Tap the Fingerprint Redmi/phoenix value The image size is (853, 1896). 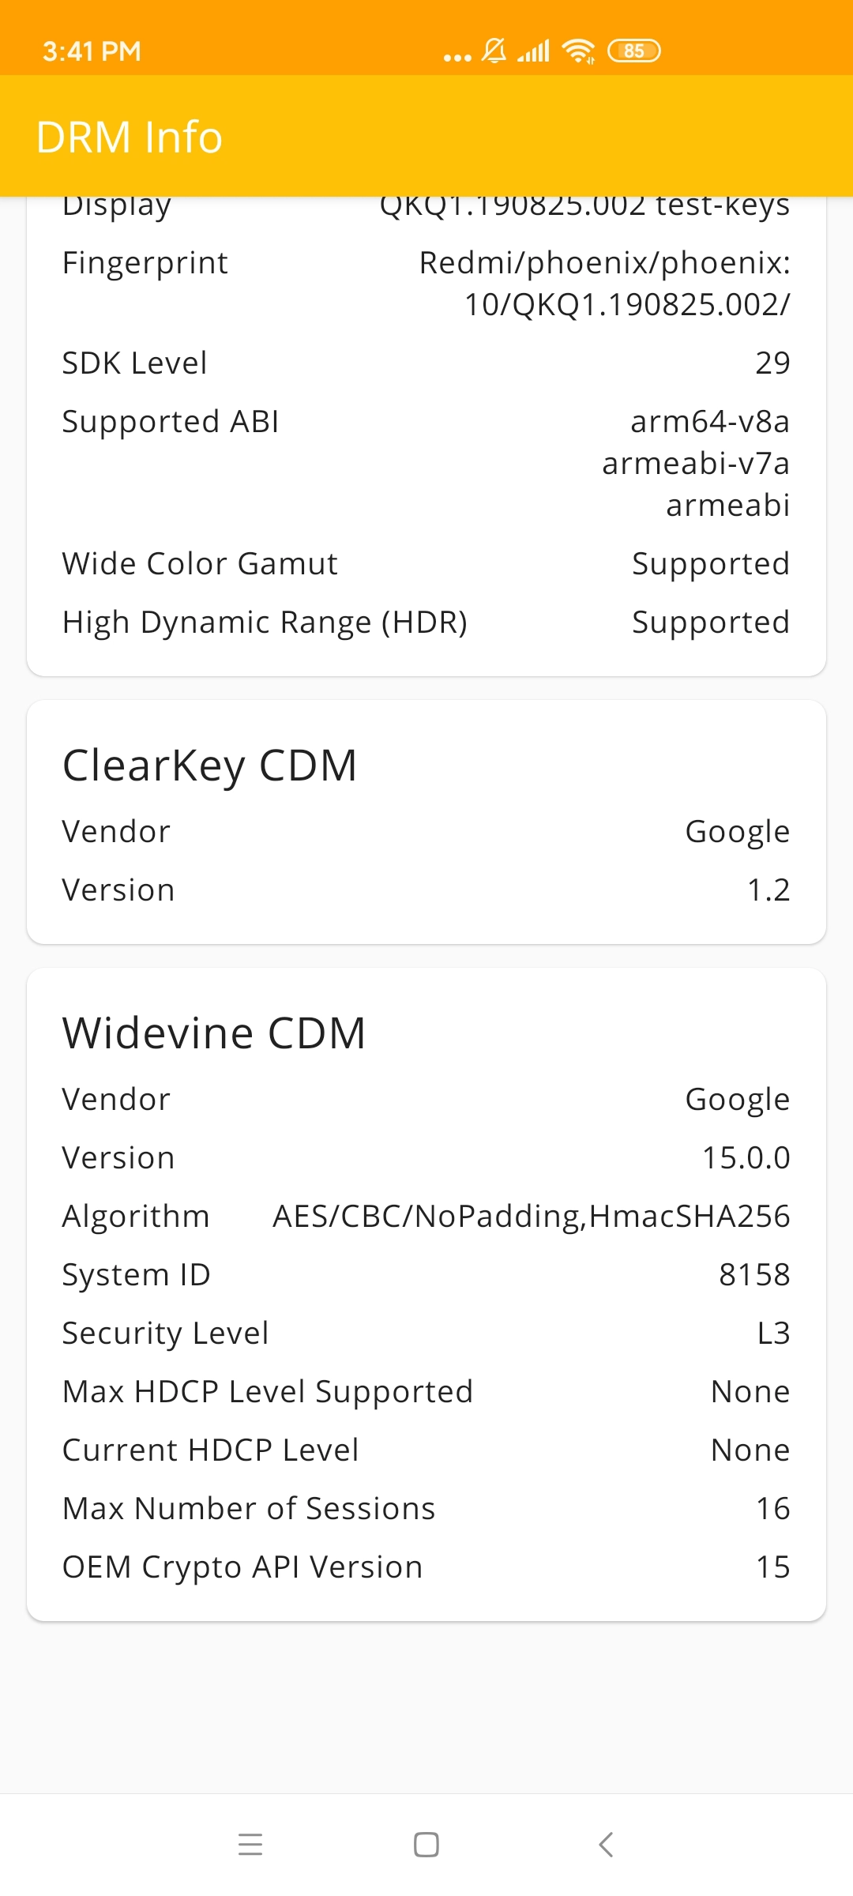coord(604,284)
